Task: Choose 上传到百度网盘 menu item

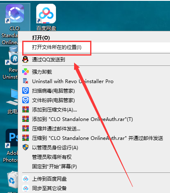Action: click(x=49, y=179)
